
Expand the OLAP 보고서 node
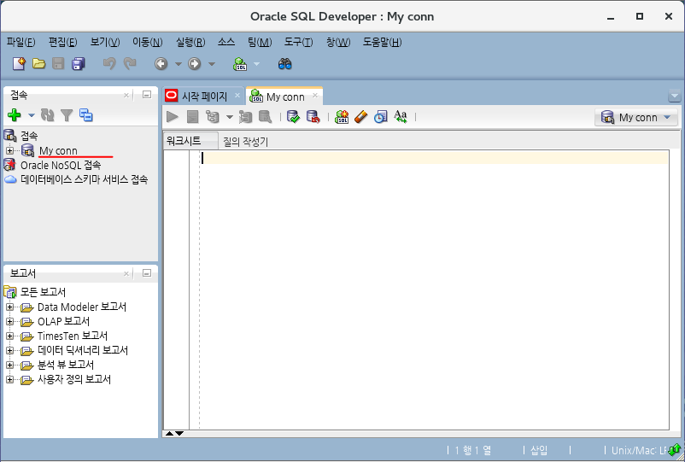pyautogui.click(x=9, y=321)
